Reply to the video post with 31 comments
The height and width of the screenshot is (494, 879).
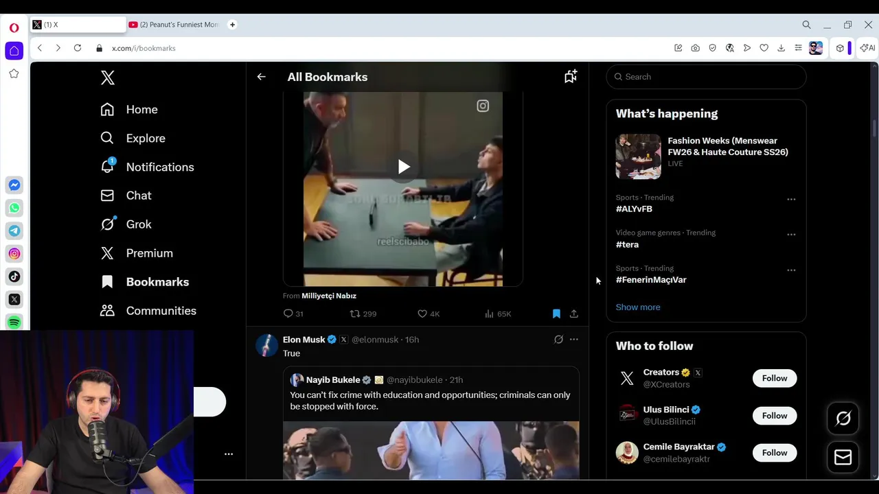(293, 314)
